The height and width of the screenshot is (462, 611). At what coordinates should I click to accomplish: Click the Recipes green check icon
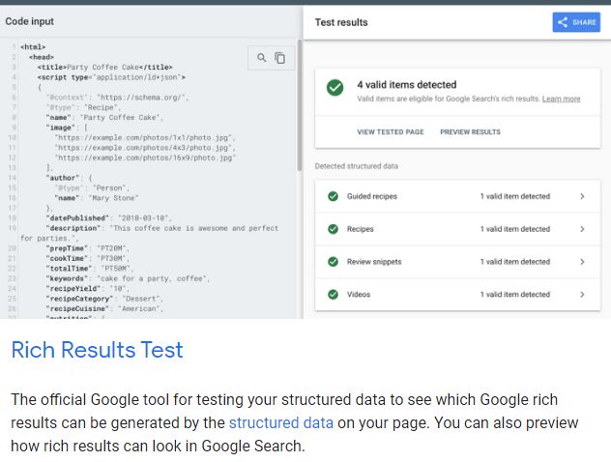tap(333, 229)
